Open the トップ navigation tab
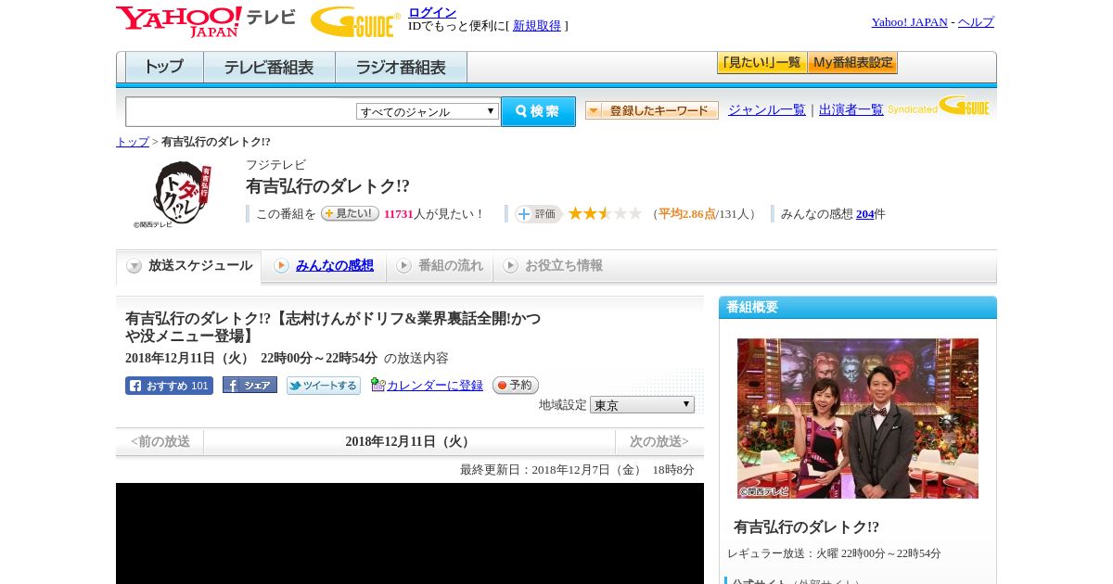The image size is (1113, 584). [164, 68]
